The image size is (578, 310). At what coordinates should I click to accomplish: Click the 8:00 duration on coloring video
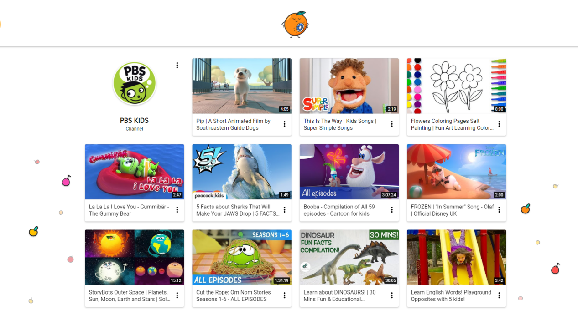coord(500,109)
